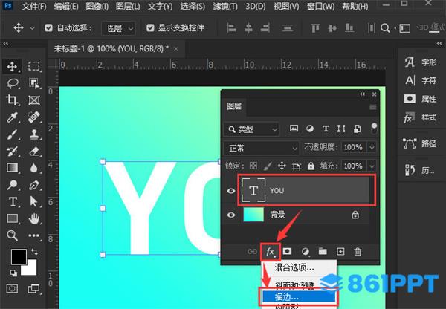Switch to the 图层 panel tab
The width and height of the screenshot is (446, 309).
(x=234, y=106)
